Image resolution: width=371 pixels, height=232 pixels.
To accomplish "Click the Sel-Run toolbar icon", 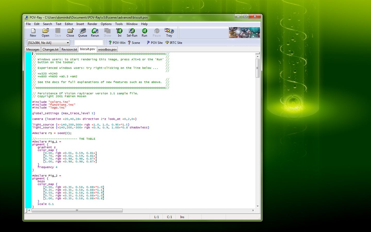I will click(x=132, y=33).
